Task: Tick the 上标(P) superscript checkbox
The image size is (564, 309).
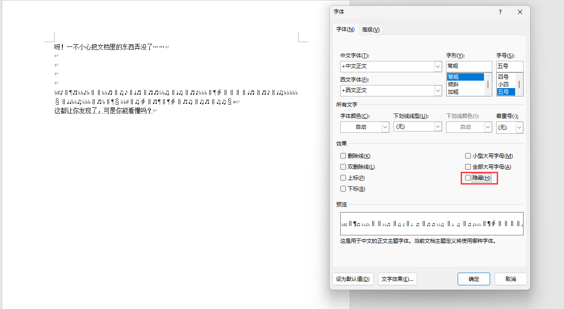Action: point(343,178)
